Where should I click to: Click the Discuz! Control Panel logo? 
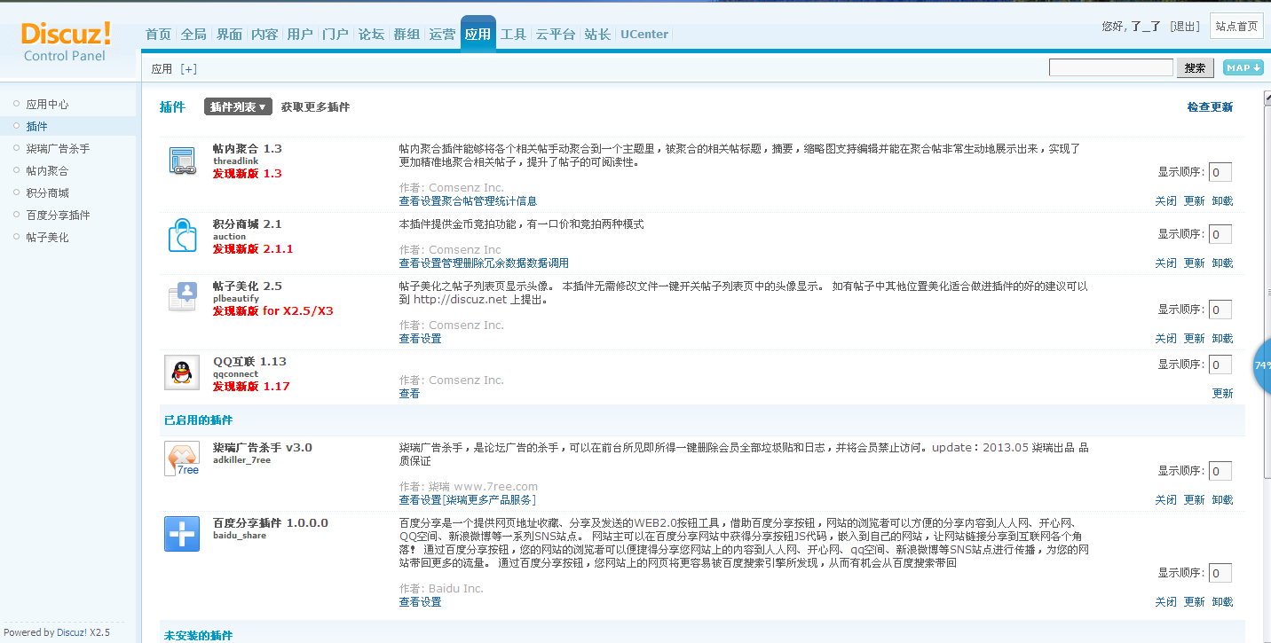point(66,41)
